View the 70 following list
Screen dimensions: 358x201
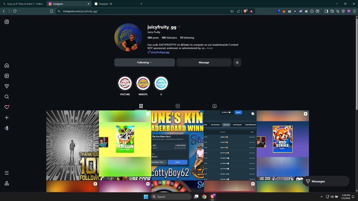(x=187, y=38)
